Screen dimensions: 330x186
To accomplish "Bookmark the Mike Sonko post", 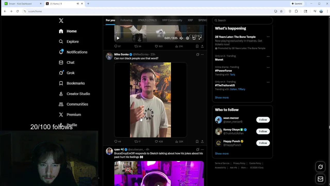I will point(197,141).
